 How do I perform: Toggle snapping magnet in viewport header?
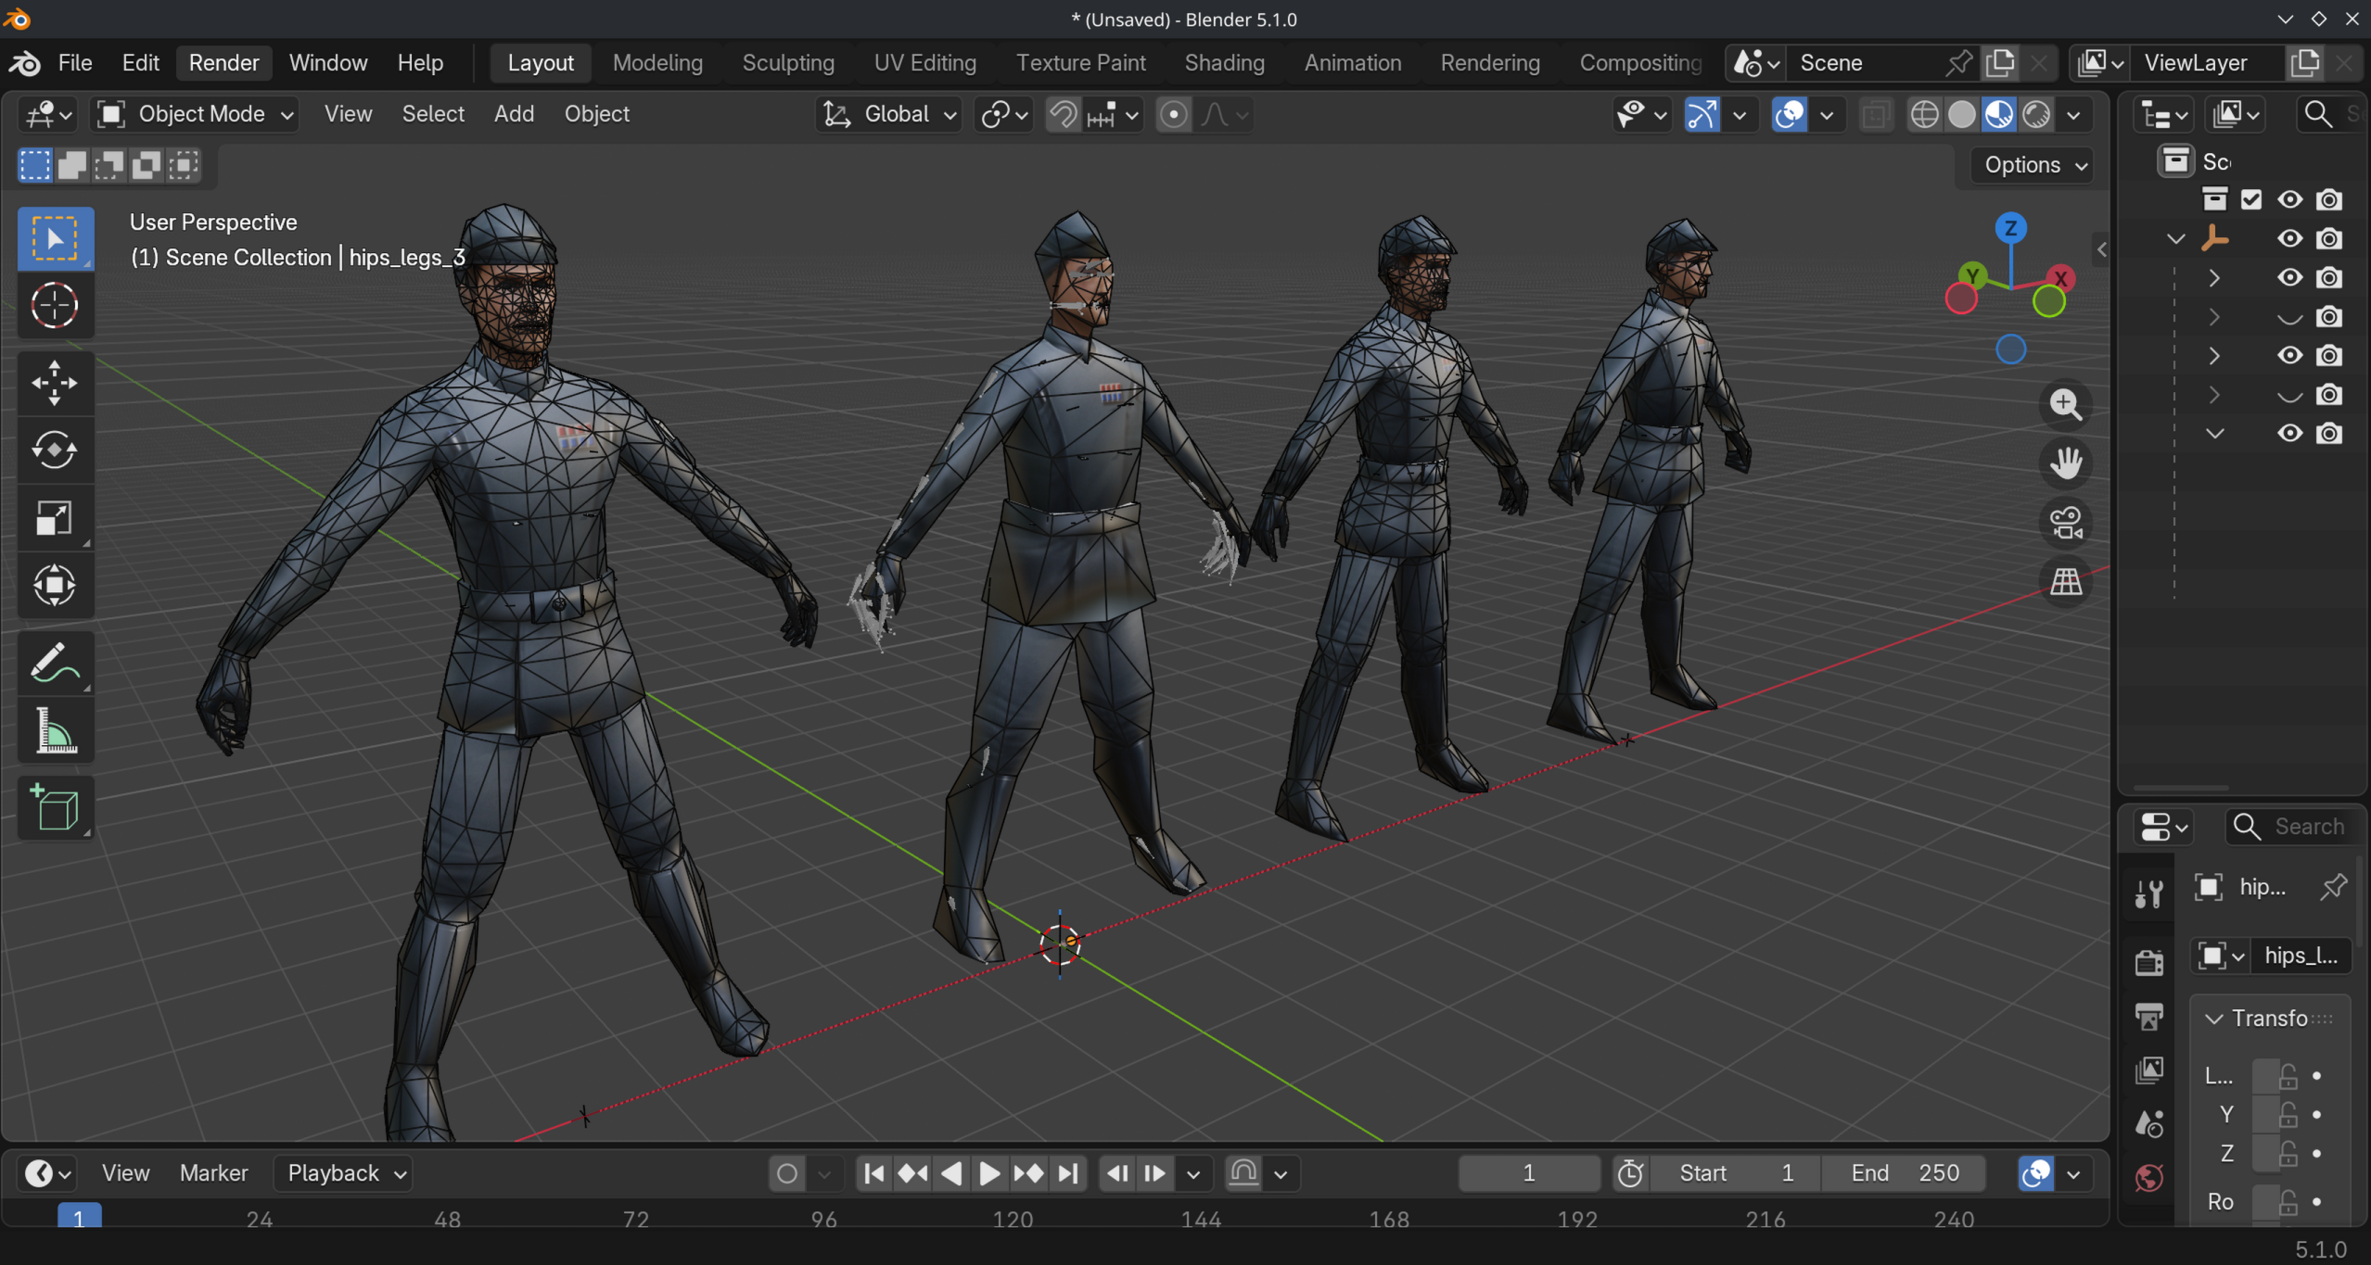(1063, 114)
